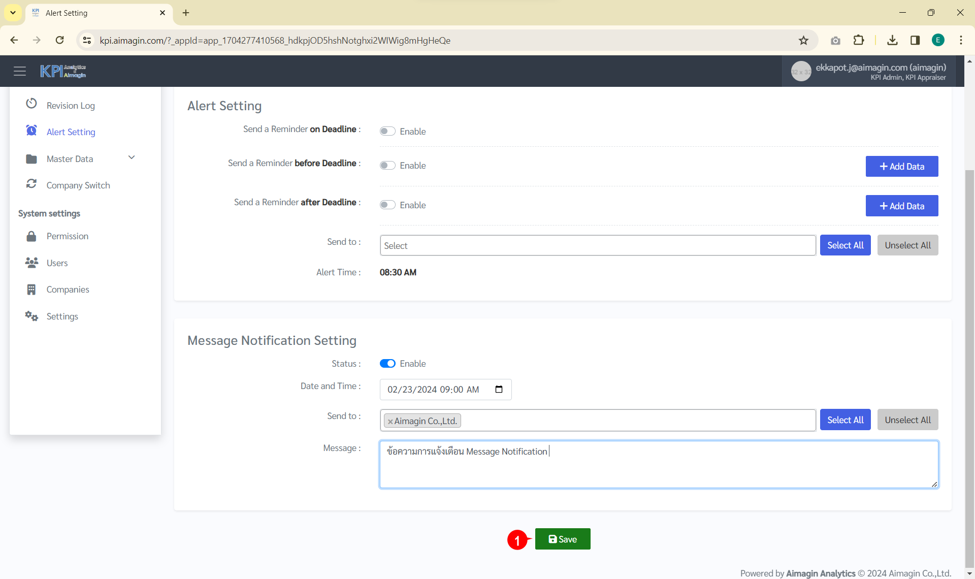Expand the Master Data chevron
Screen dimensions: 975x579
pos(132,157)
